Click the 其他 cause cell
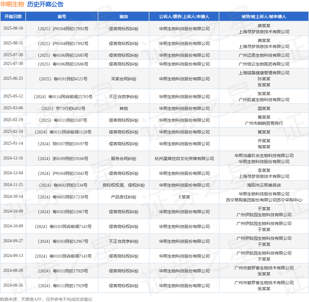Screen dimensions: 309x302 tap(123, 108)
